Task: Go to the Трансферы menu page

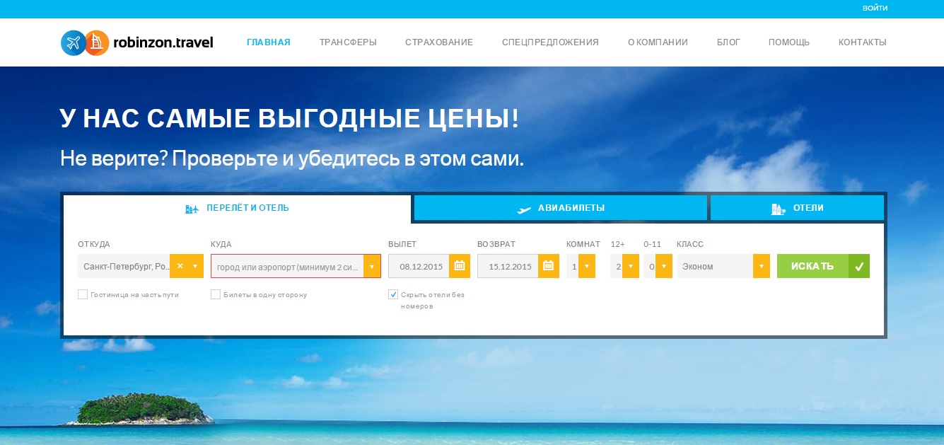Action: (x=347, y=42)
